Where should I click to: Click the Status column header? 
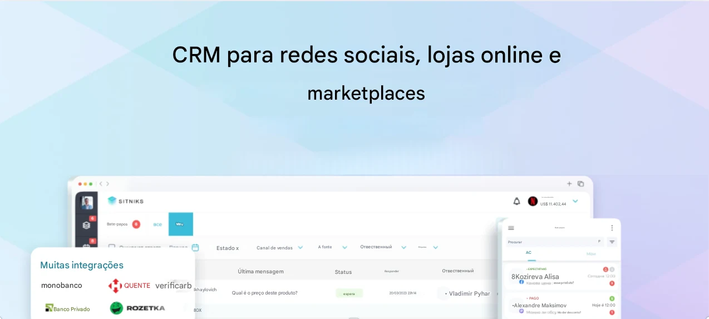click(343, 272)
